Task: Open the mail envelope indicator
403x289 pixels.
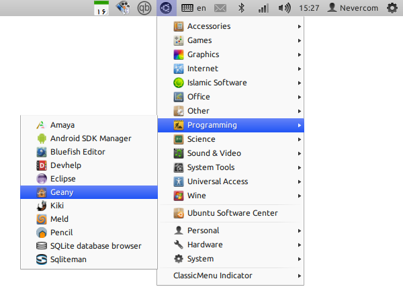Action: click(220, 8)
